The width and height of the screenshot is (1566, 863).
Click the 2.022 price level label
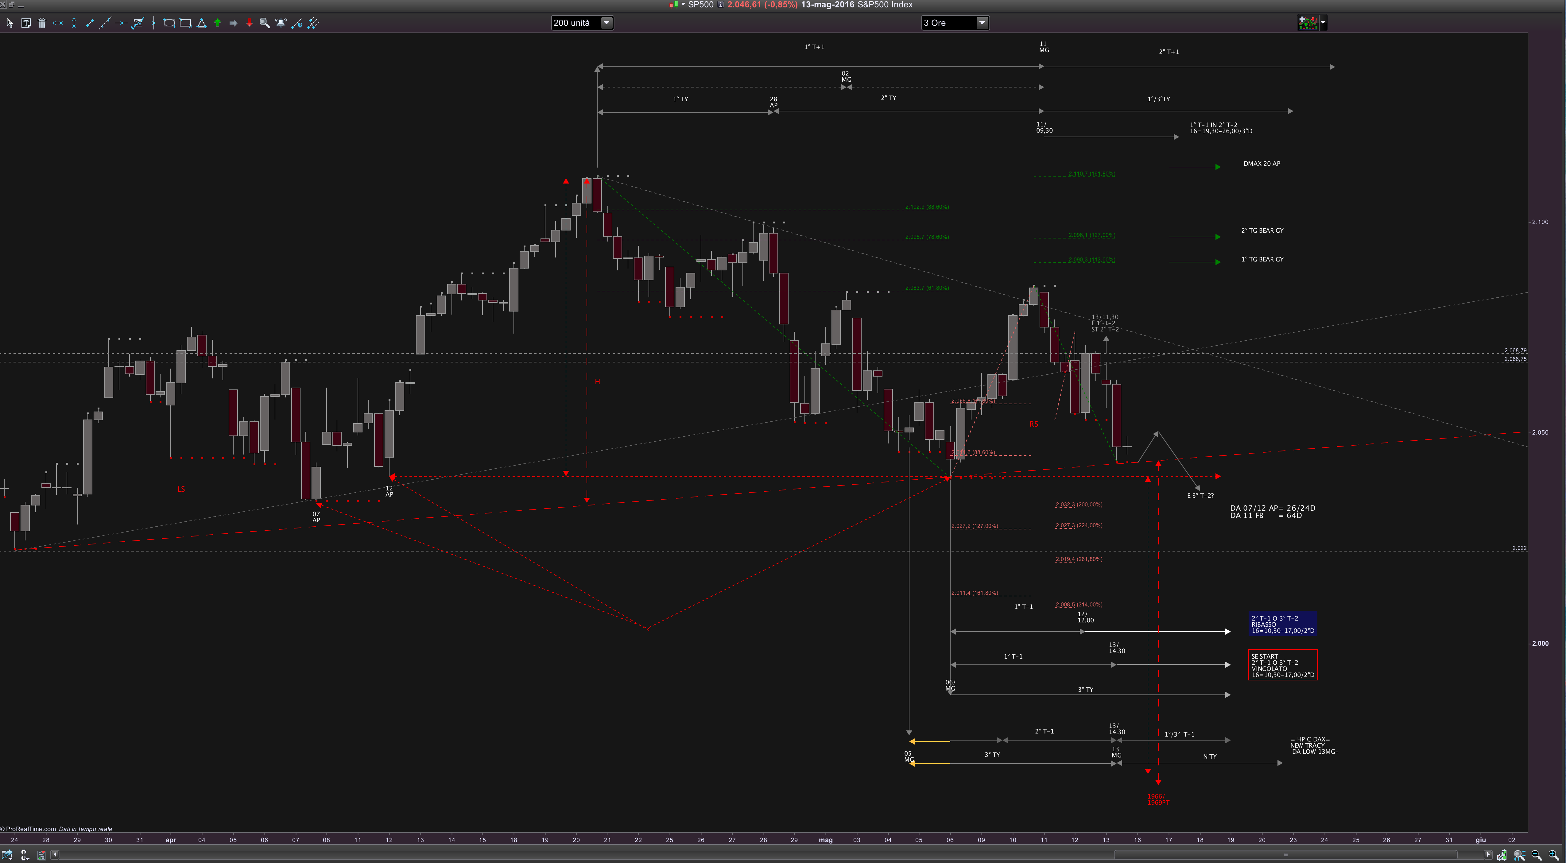[x=1519, y=548]
